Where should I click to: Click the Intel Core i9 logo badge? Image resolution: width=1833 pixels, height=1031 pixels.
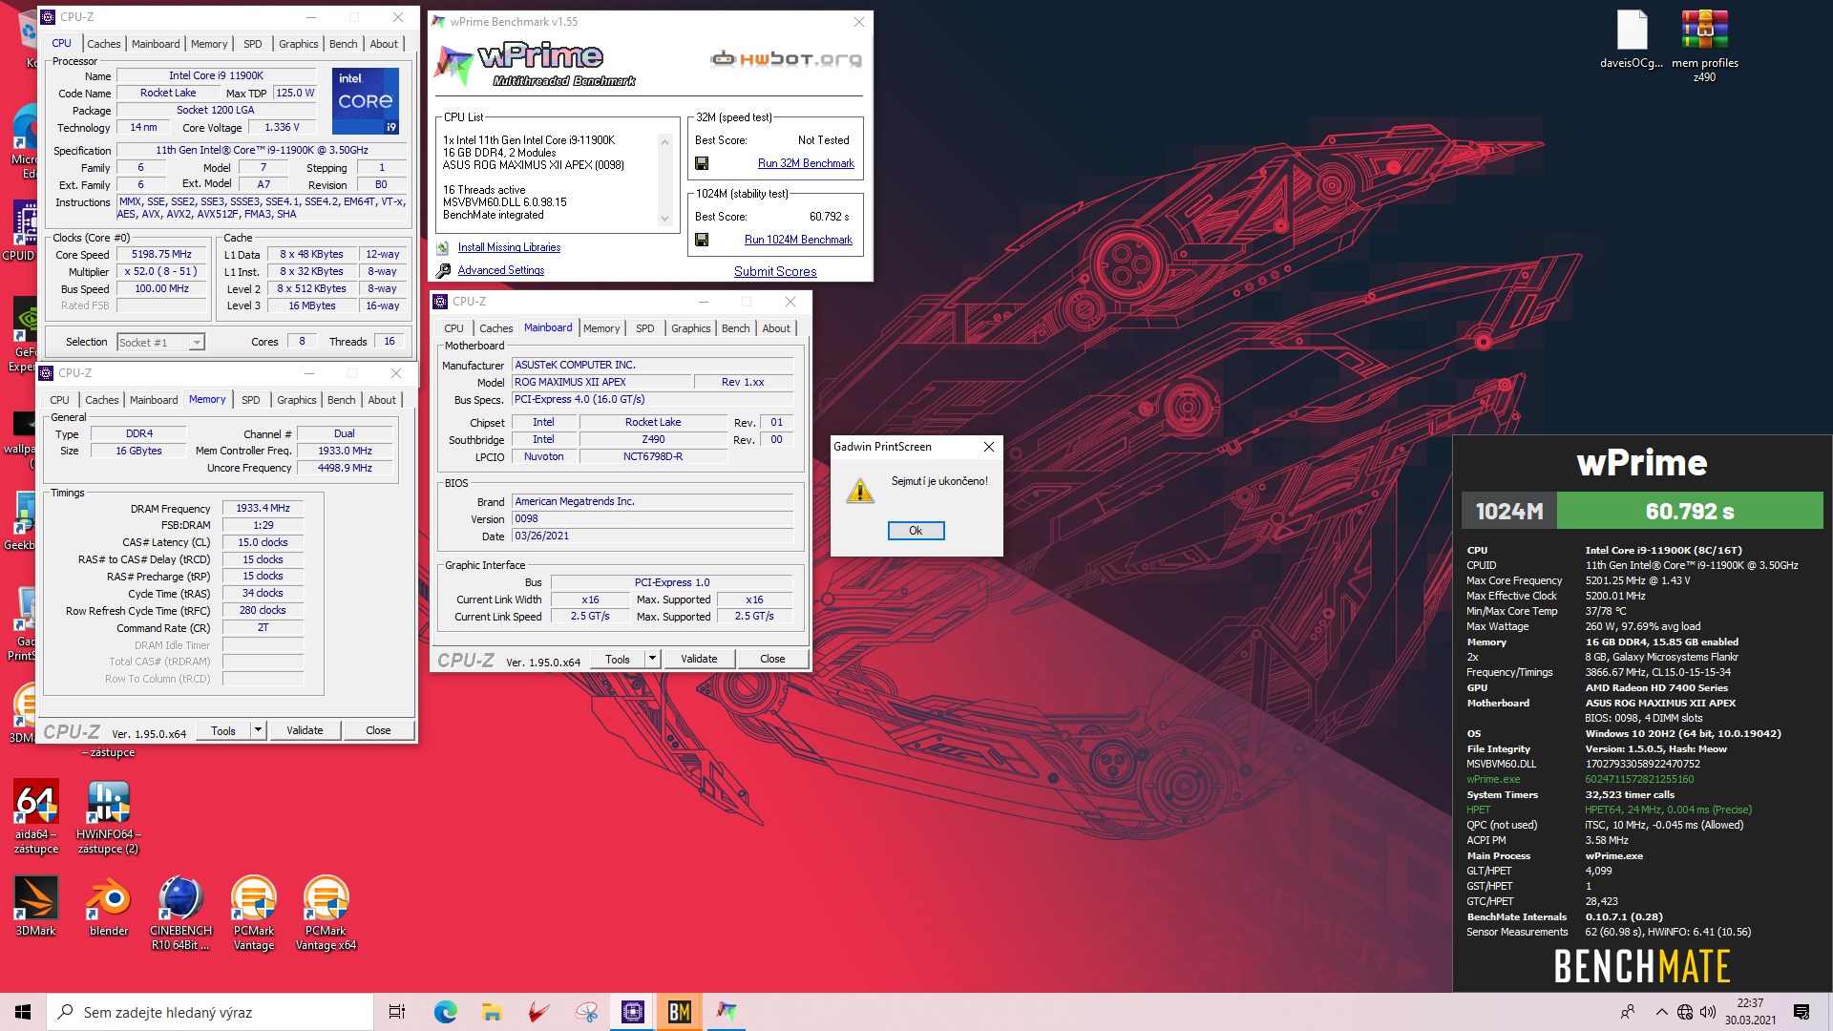point(366,100)
